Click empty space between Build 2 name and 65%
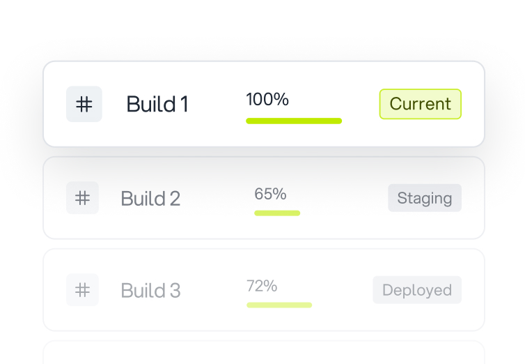The height and width of the screenshot is (364, 525). coord(218,199)
